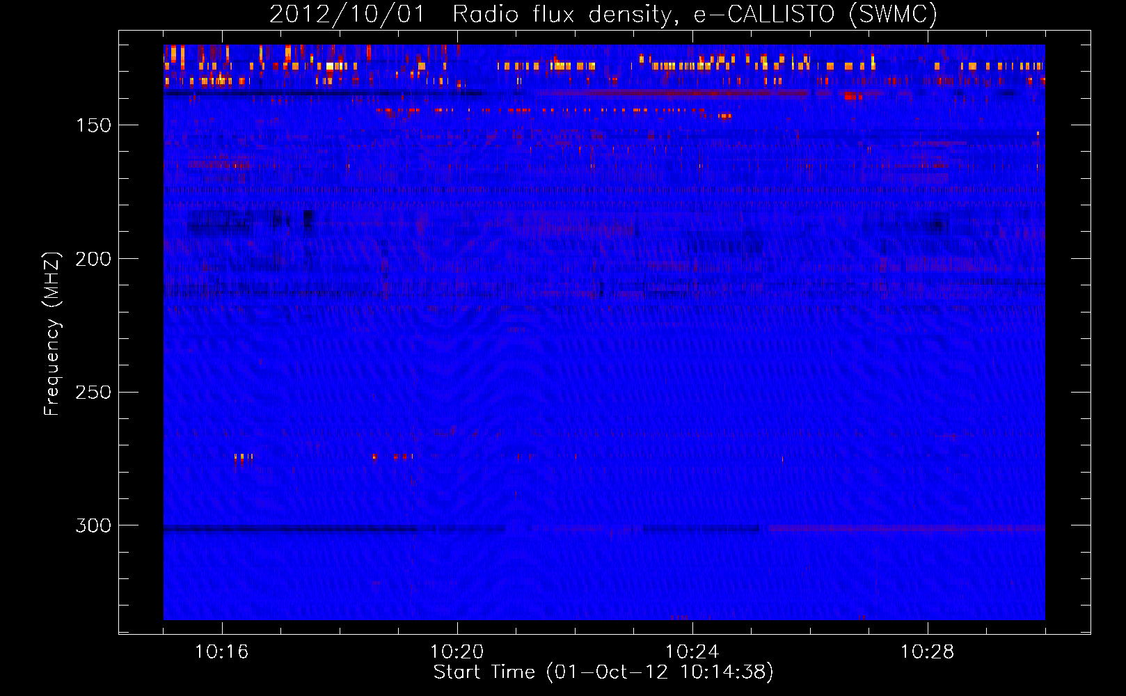The image size is (1126, 696).
Task: Click the 200 frequency tick label
Action: point(93,259)
